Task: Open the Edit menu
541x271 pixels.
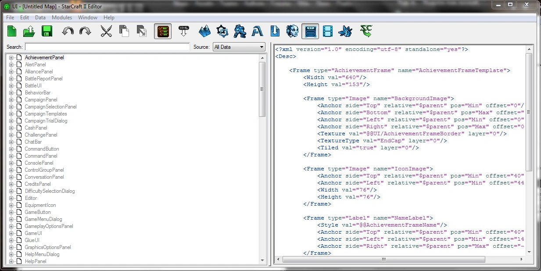Action: (25, 18)
